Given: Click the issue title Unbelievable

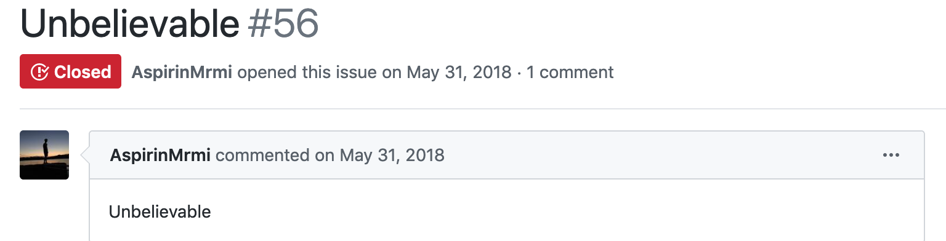Looking at the screenshot, I should 130,23.
